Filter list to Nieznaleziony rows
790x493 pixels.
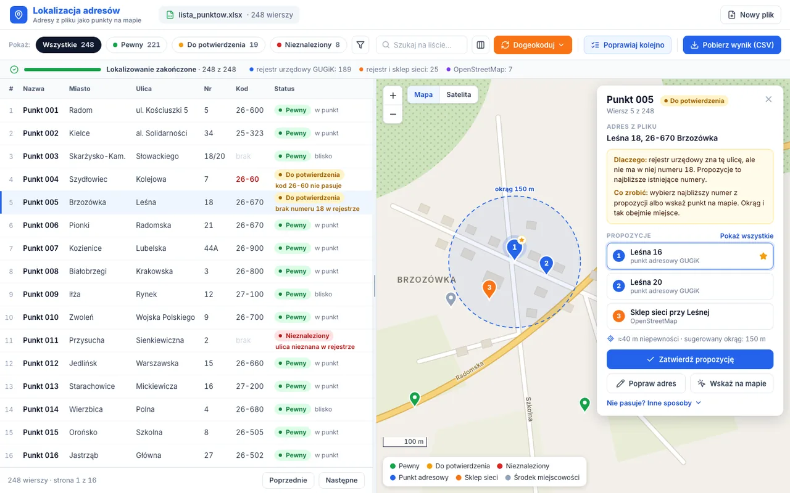309,45
